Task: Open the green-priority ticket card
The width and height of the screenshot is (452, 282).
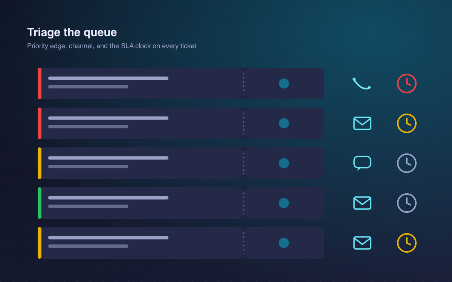Action: 181,203
